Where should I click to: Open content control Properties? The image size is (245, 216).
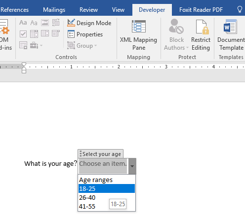click(x=85, y=34)
